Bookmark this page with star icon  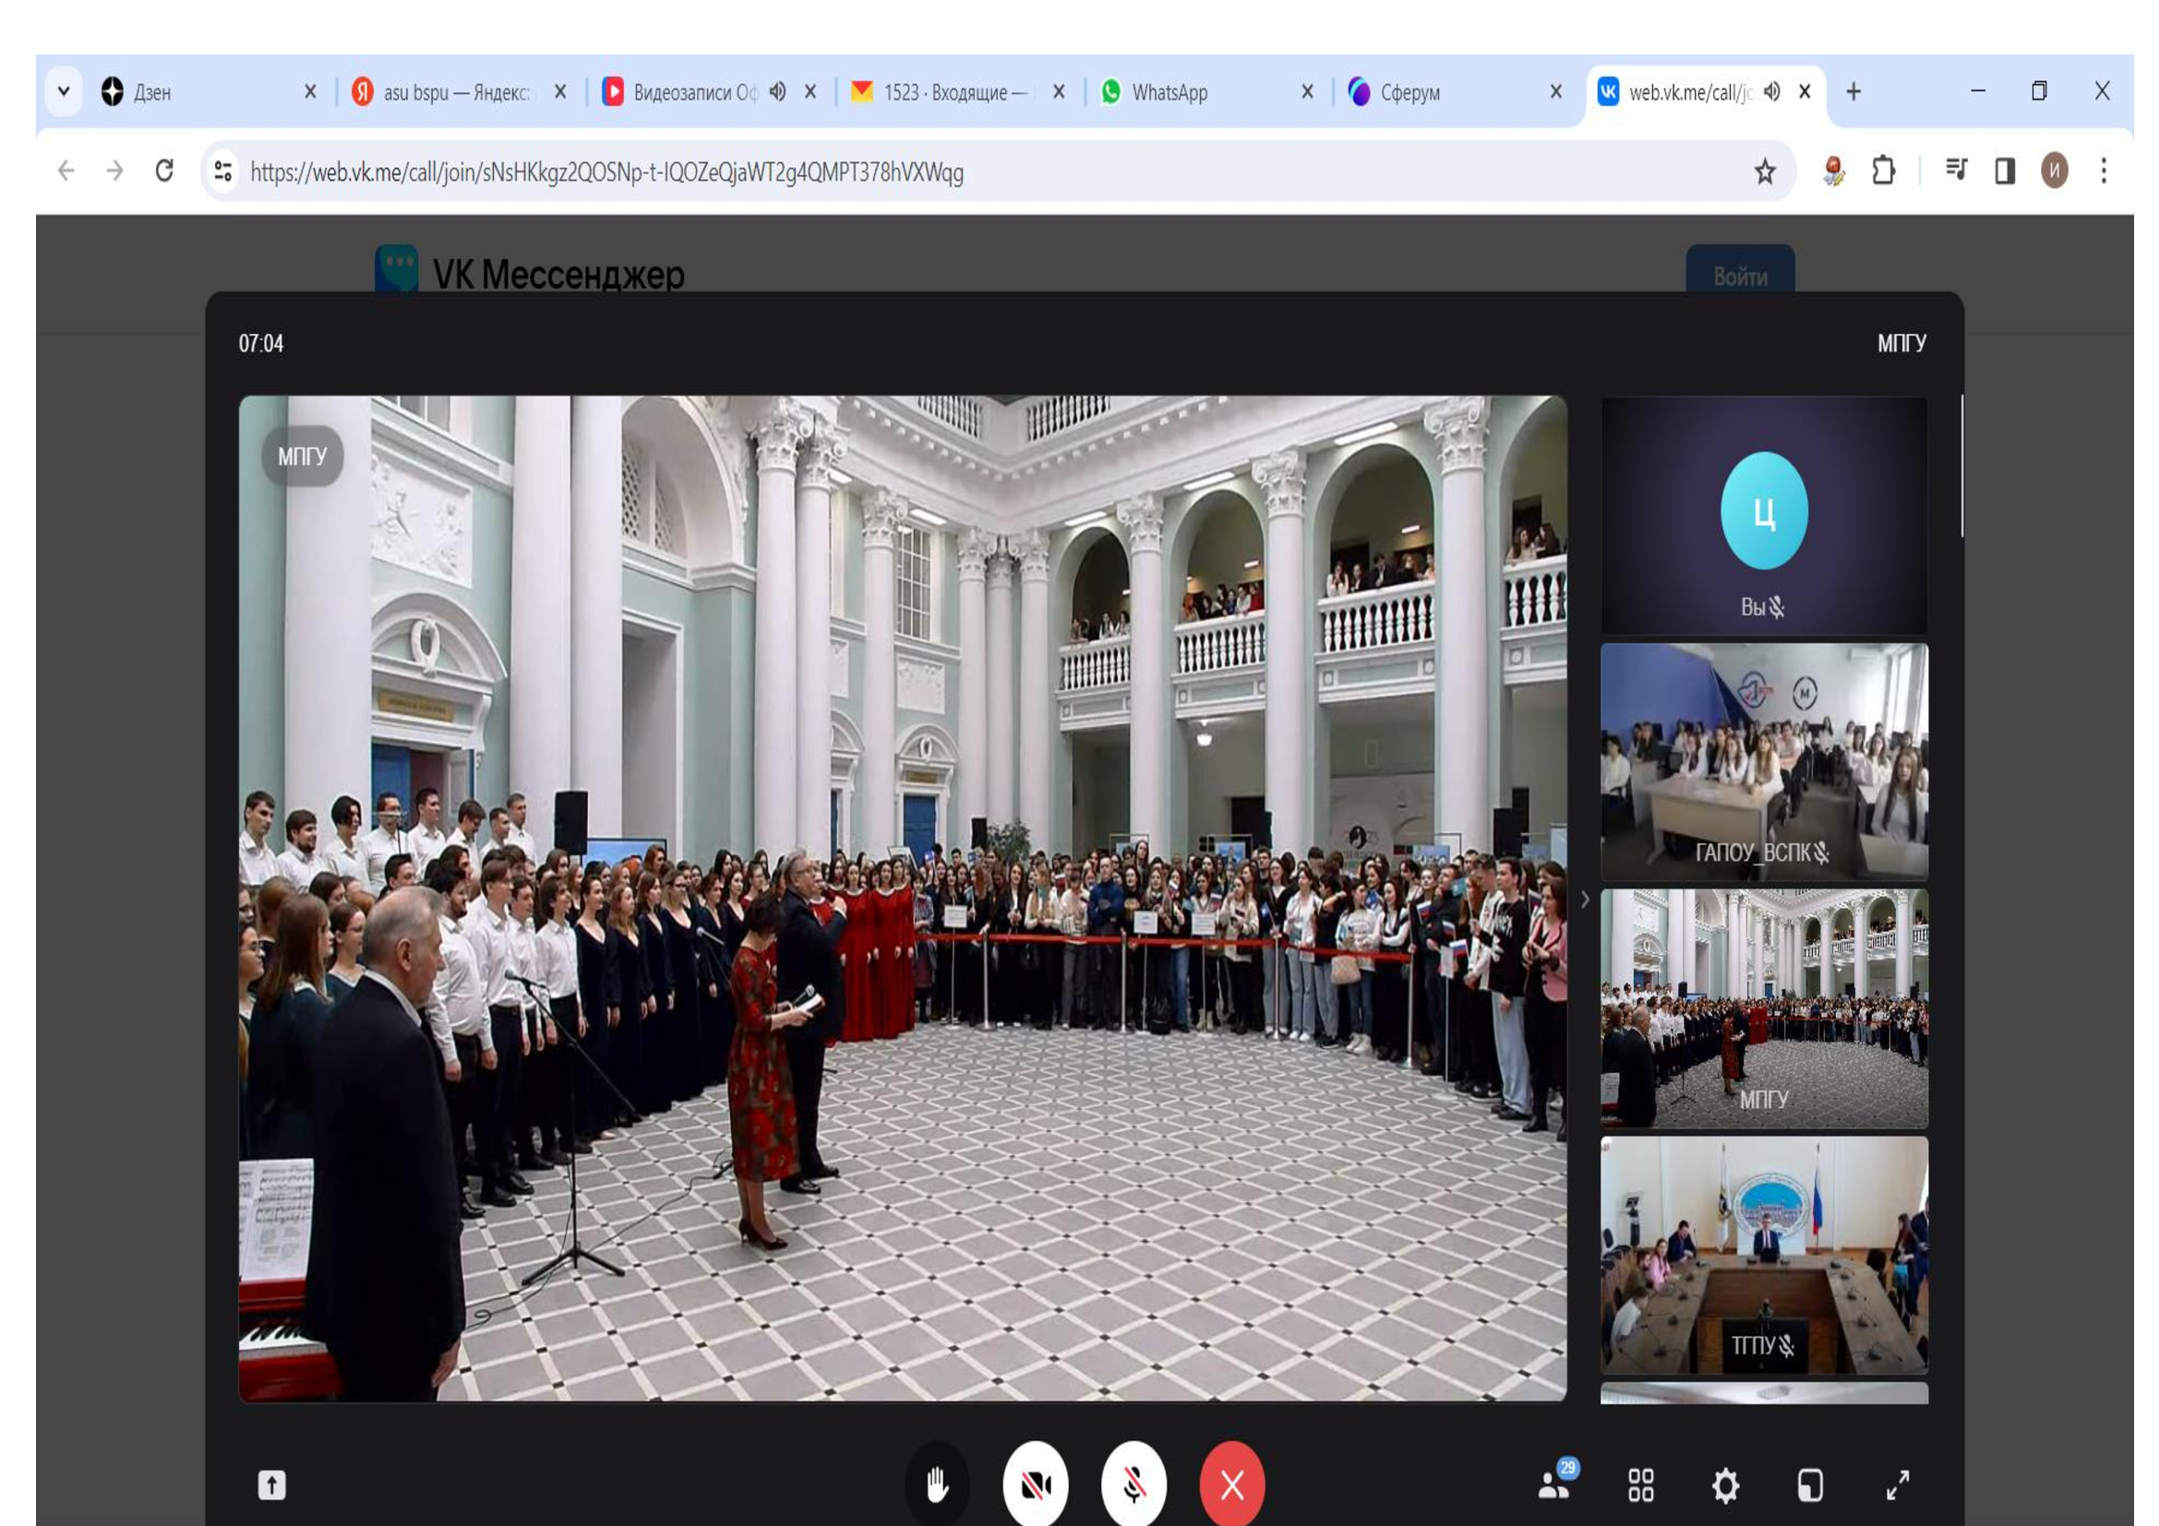(x=1764, y=172)
